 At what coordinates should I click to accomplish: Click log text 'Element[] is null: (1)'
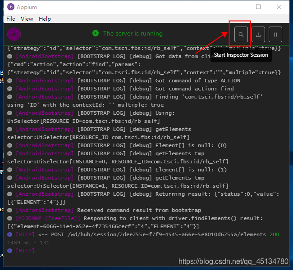tap(191, 170)
